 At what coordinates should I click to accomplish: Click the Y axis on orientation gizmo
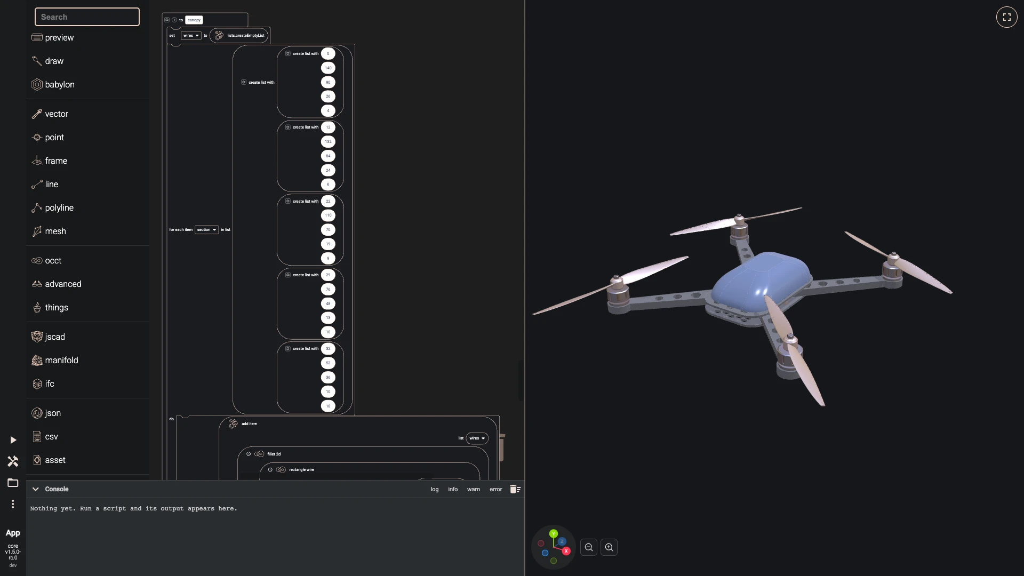[x=554, y=533]
